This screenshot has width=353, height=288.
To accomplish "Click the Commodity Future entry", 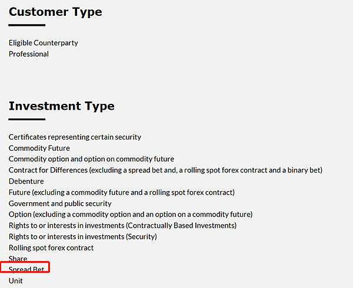I will [39, 148].
